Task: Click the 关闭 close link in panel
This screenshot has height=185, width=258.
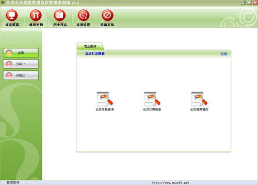Action: 224,54
